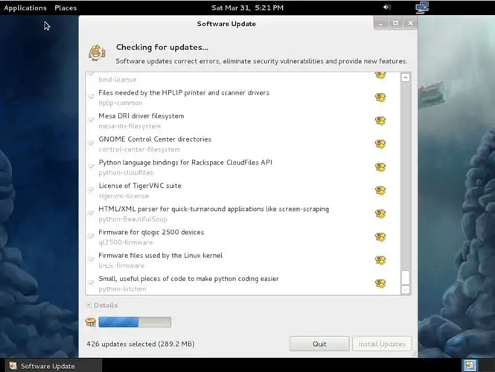The width and height of the screenshot is (495, 372).
Task: Click the update checking progress bar
Action: click(135, 322)
